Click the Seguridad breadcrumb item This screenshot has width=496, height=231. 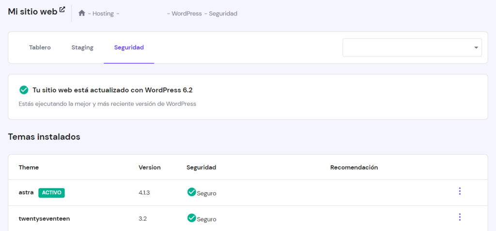point(223,14)
